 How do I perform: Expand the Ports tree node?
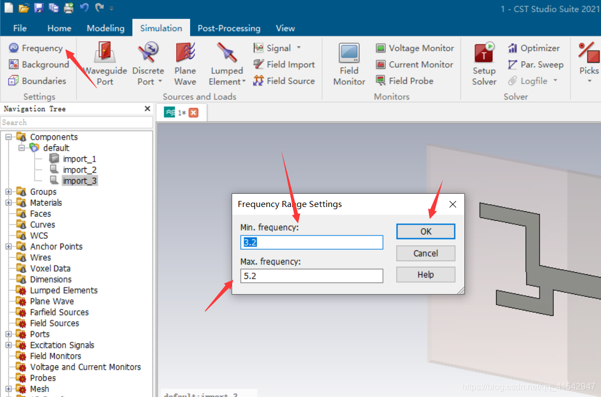pyautogui.click(x=8, y=334)
